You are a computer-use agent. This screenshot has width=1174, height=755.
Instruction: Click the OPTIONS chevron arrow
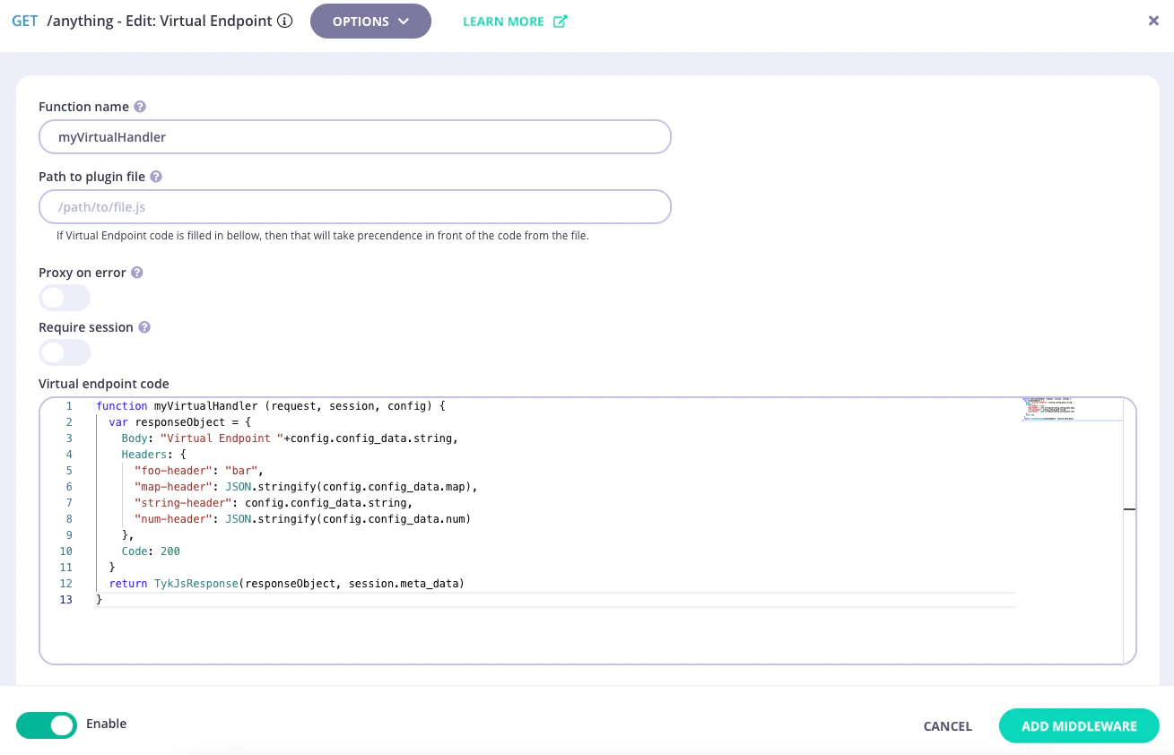(403, 21)
